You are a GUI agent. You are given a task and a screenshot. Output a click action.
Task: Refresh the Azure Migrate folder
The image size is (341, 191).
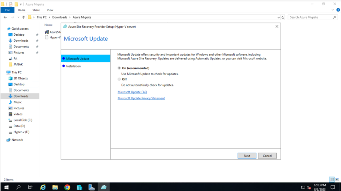(283, 17)
